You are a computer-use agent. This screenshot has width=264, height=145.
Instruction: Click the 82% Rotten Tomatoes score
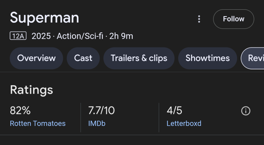(20, 111)
